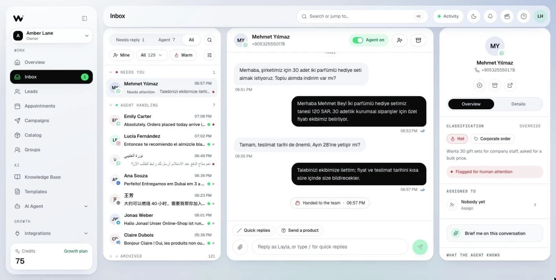Switch to dark mode with moon icon
Screen dimensions: 556x280
pyautogui.click(x=474, y=16)
